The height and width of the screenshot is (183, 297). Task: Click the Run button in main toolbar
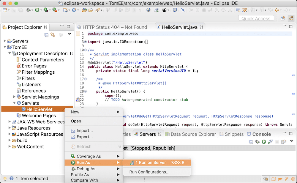[x=37, y=10]
